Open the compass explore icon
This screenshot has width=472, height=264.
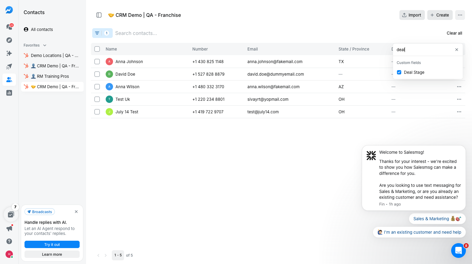click(x=9, y=40)
